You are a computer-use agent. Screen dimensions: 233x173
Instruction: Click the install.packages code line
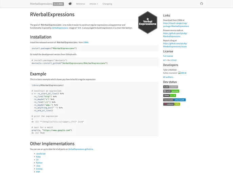pos(54,48)
